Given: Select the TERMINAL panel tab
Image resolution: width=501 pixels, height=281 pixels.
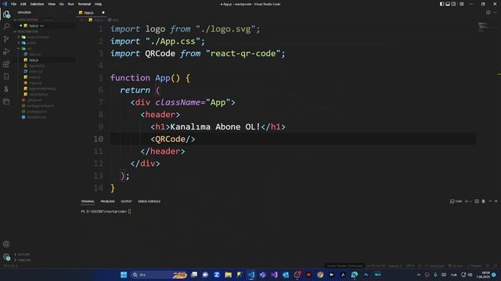Looking at the screenshot, I should click(88, 201).
